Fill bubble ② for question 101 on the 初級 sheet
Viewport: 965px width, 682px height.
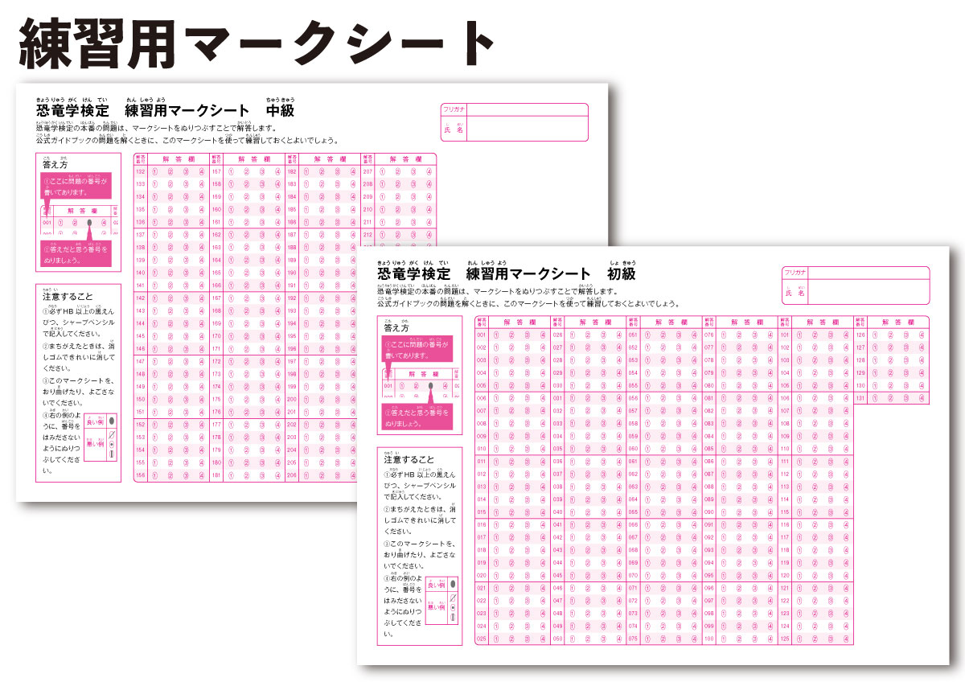[813, 334]
